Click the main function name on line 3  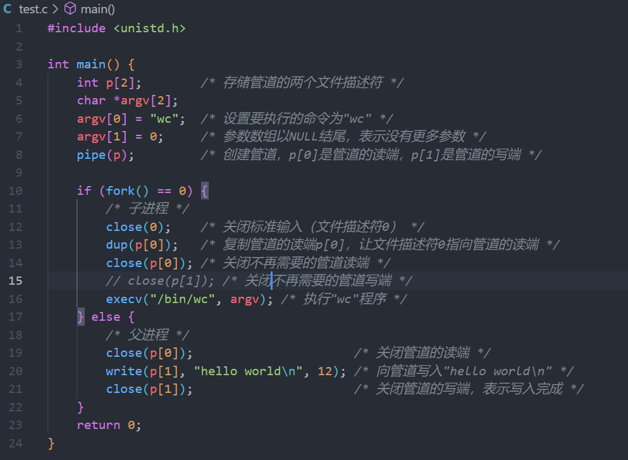pyautogui.click(x=91, y=65)
